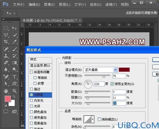Image resolution: width=159 pixels, height=129 pixels.
Task: Reset default foreground and background colors
Action: tap(5, 105)
